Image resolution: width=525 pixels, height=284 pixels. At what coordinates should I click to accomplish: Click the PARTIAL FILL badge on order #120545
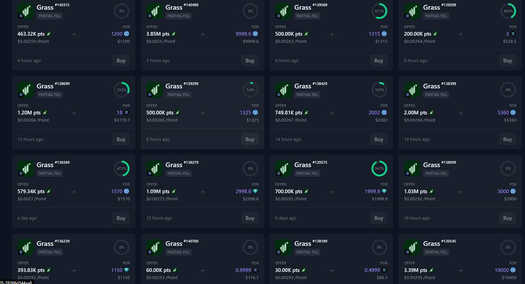pyautogui.click(x=436, y=252)
